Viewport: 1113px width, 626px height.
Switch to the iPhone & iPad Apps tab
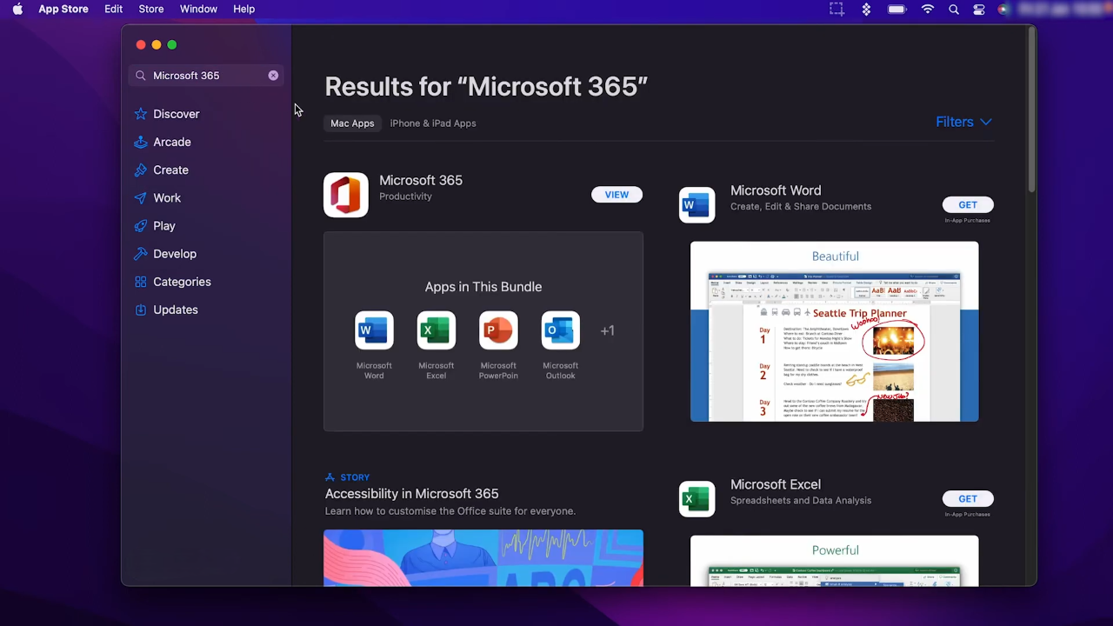(433, 123)
